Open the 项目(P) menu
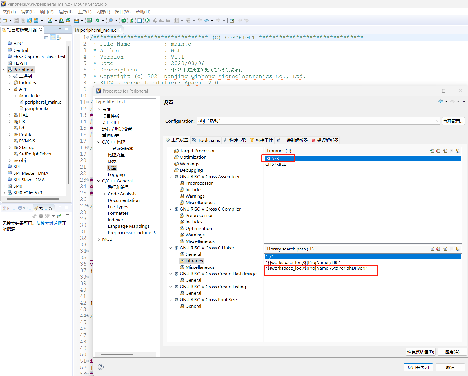Viewport: 468px width, 376px height. click(46, 12)
